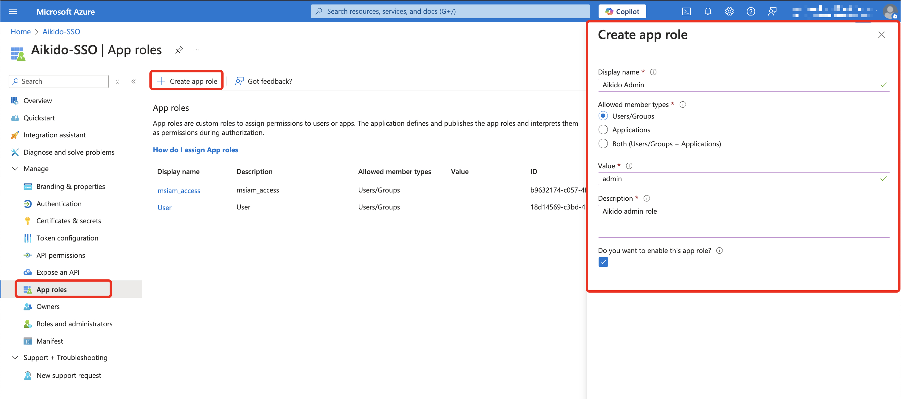The height and width of the screenshot is (399, 901).
Task: Open the portal hamburger menu
Action: coord(13,12)
